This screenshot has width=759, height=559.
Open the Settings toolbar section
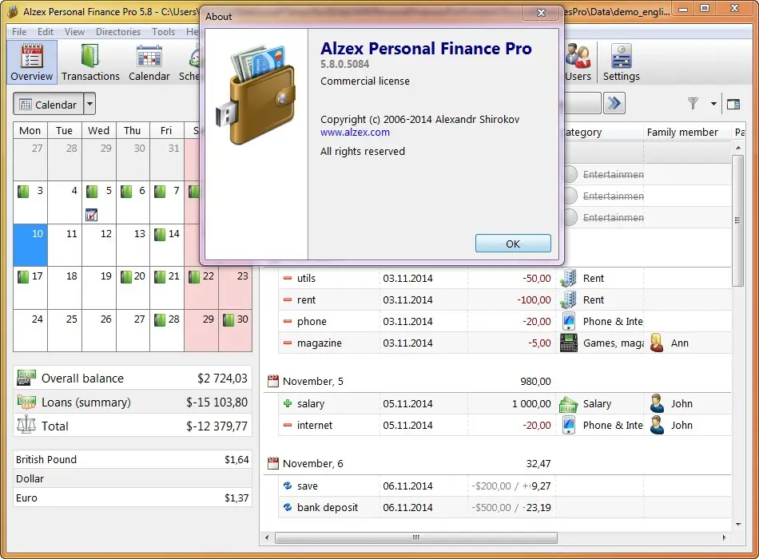pyautogui.click(x=621, y=62)
